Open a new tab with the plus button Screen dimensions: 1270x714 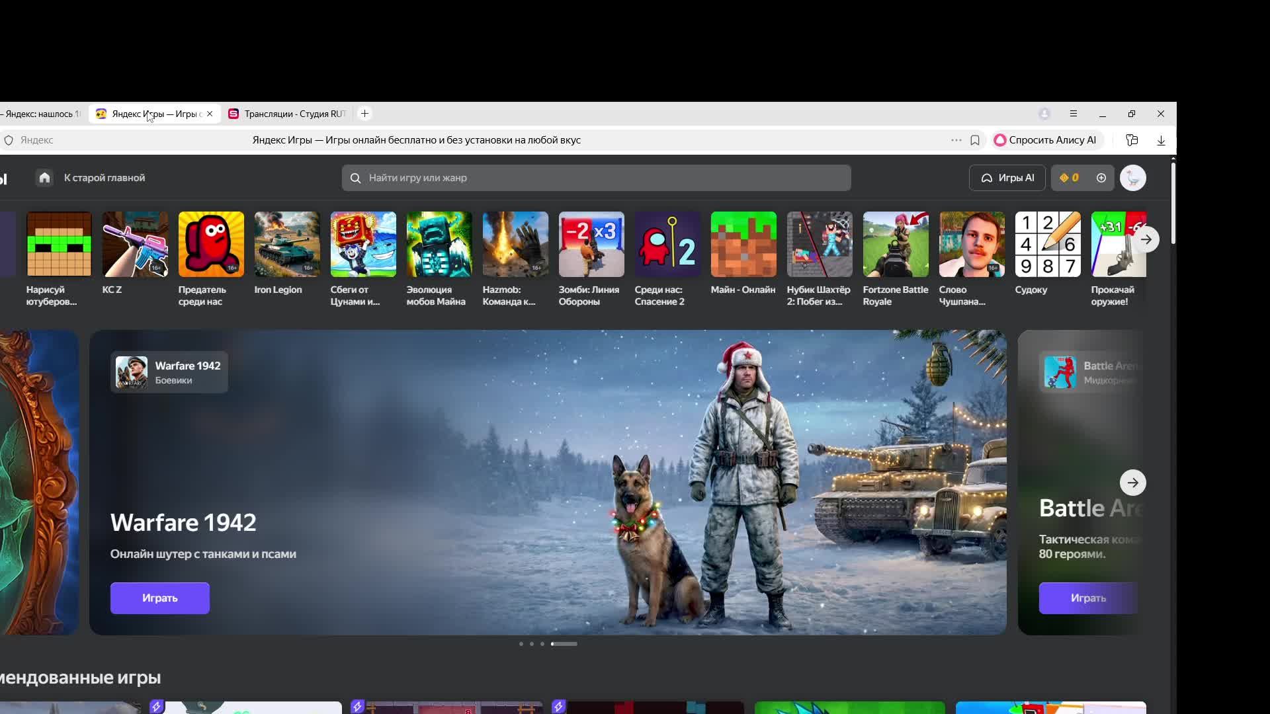tap(364, 114)
